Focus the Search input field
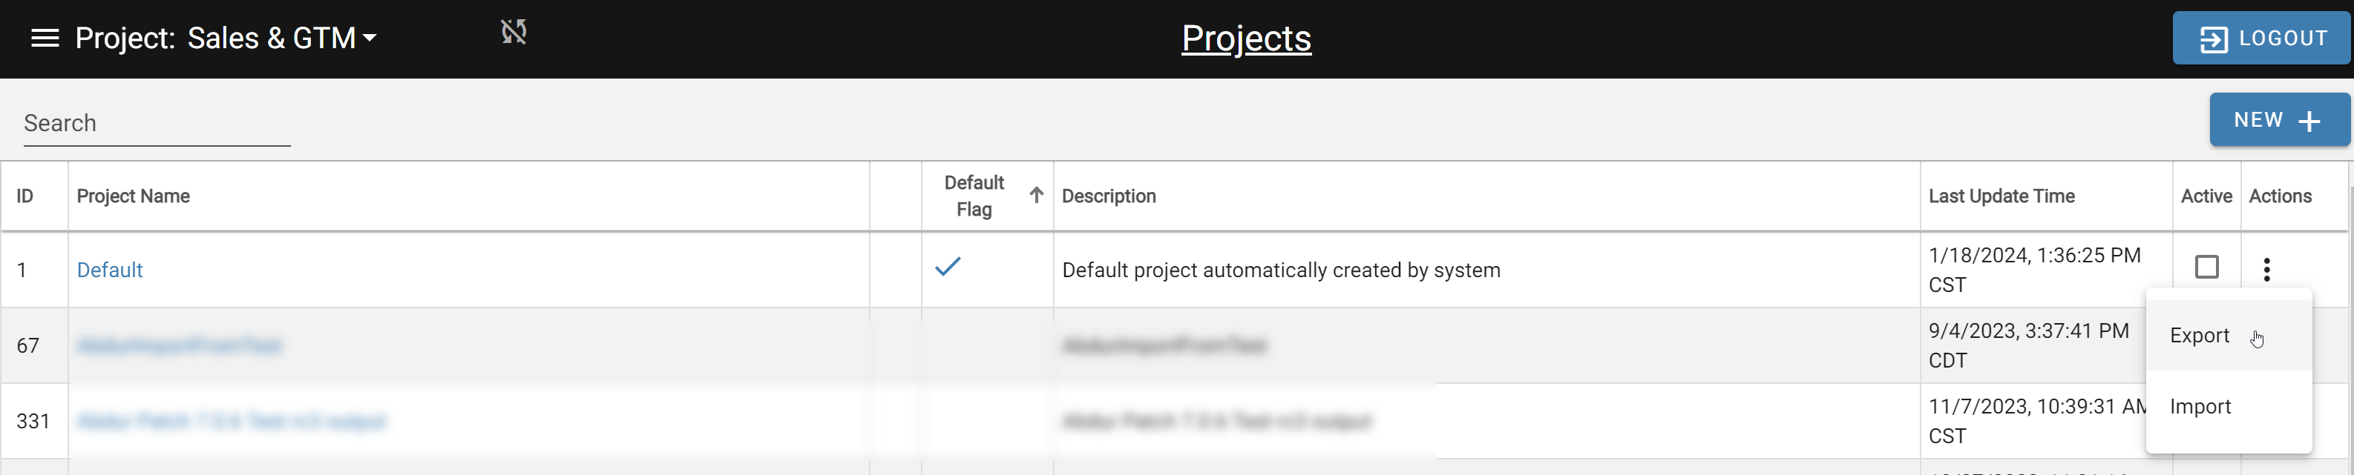Screen dimensions: 2354x475 157,123
